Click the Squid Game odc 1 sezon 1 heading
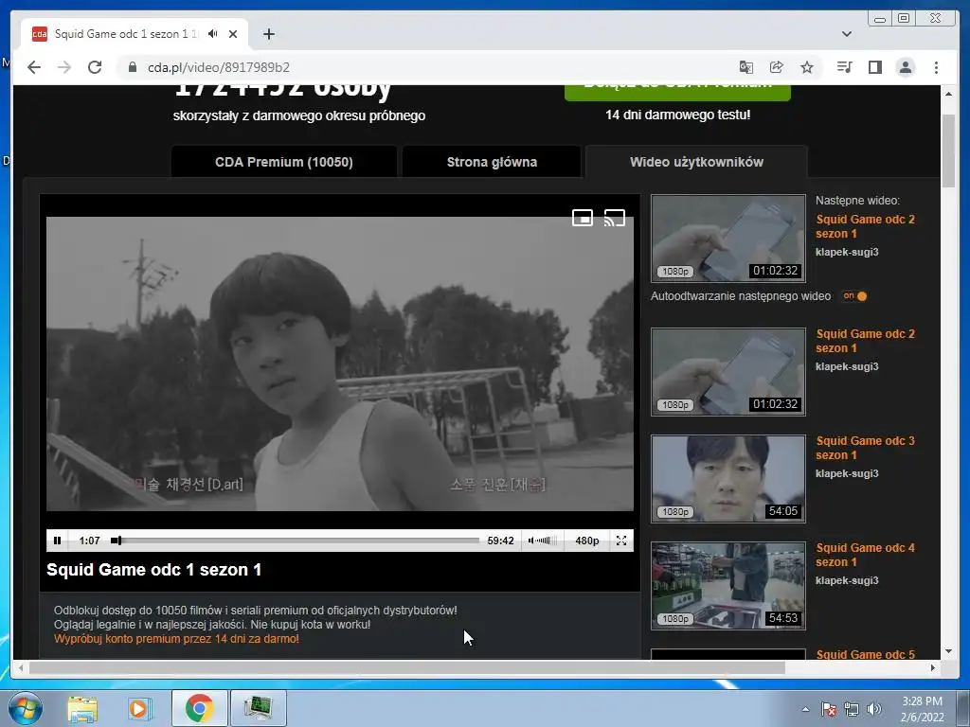Screen dimensions: 970x727 [x=154, y=569]
